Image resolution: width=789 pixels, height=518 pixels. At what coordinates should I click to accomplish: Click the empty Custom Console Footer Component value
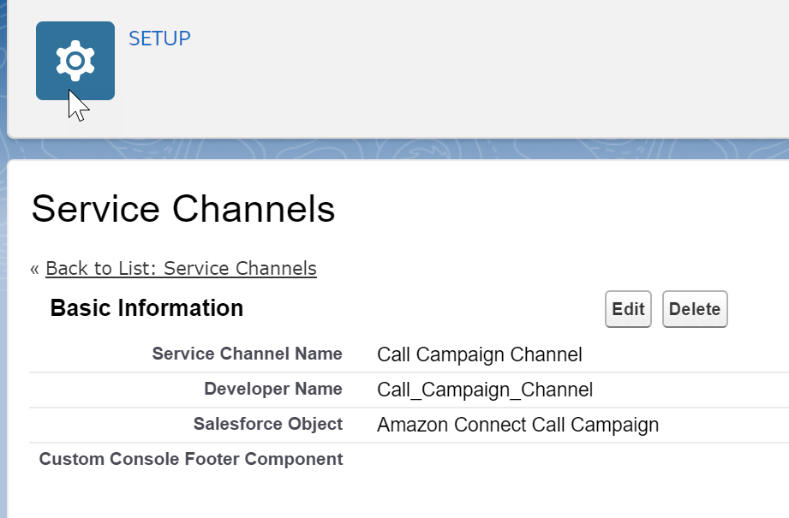(x=578, y=459)
